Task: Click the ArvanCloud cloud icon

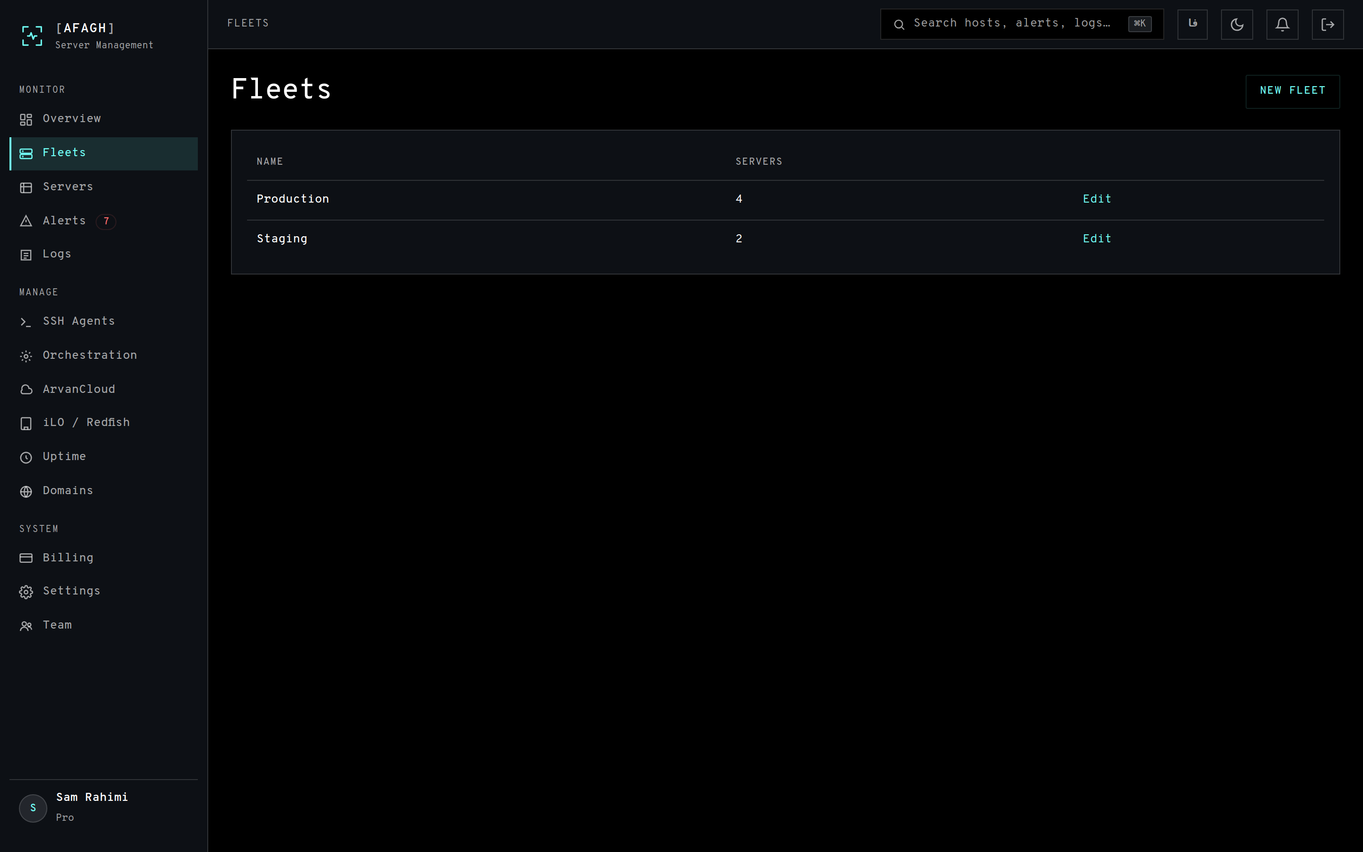Action: [x=26, y=390]
